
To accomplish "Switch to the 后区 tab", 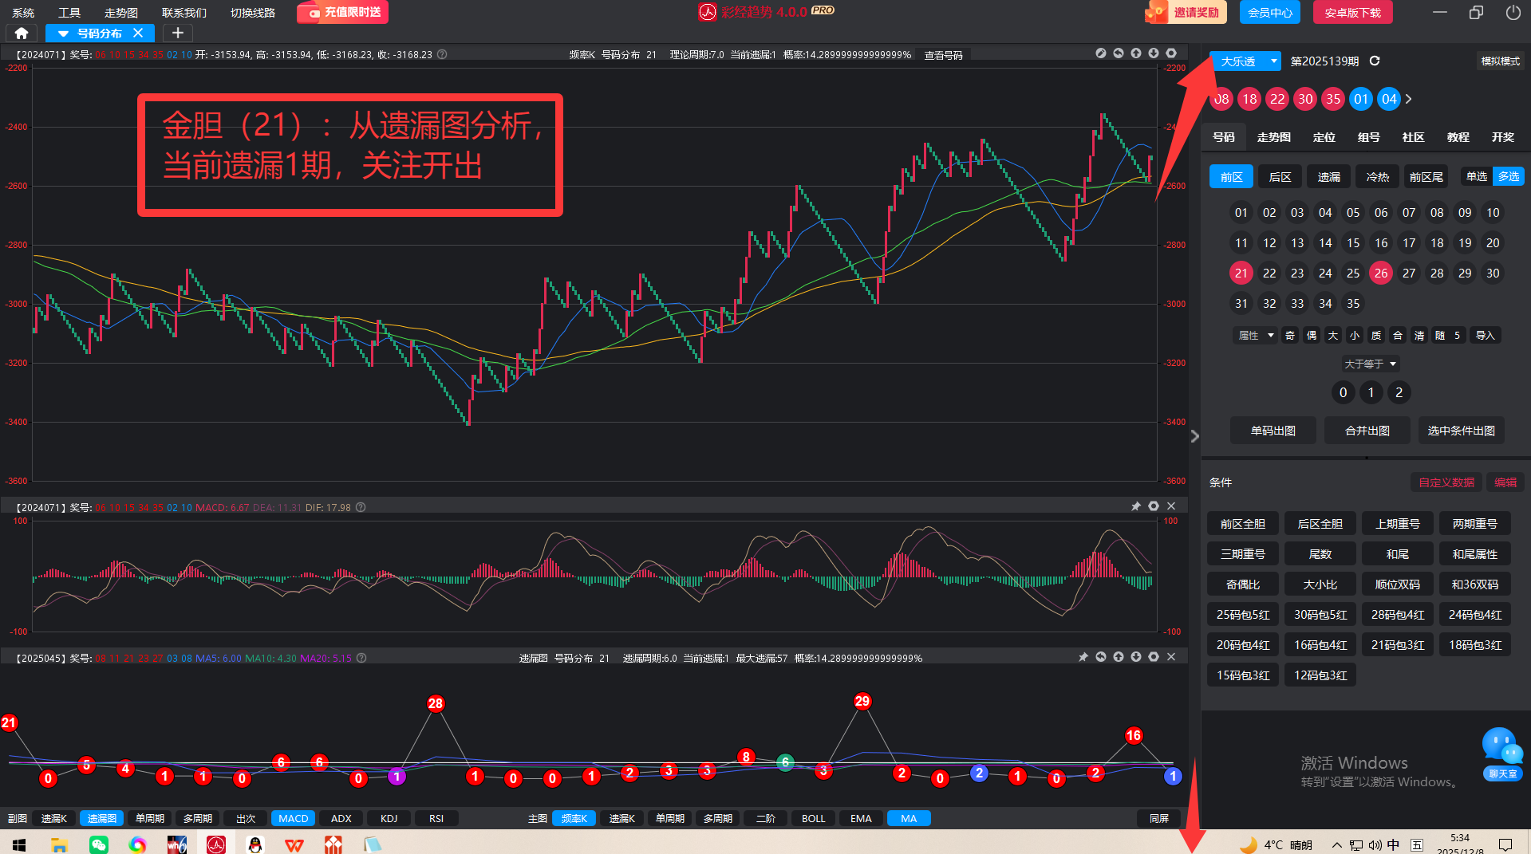I will (1280, 177).
